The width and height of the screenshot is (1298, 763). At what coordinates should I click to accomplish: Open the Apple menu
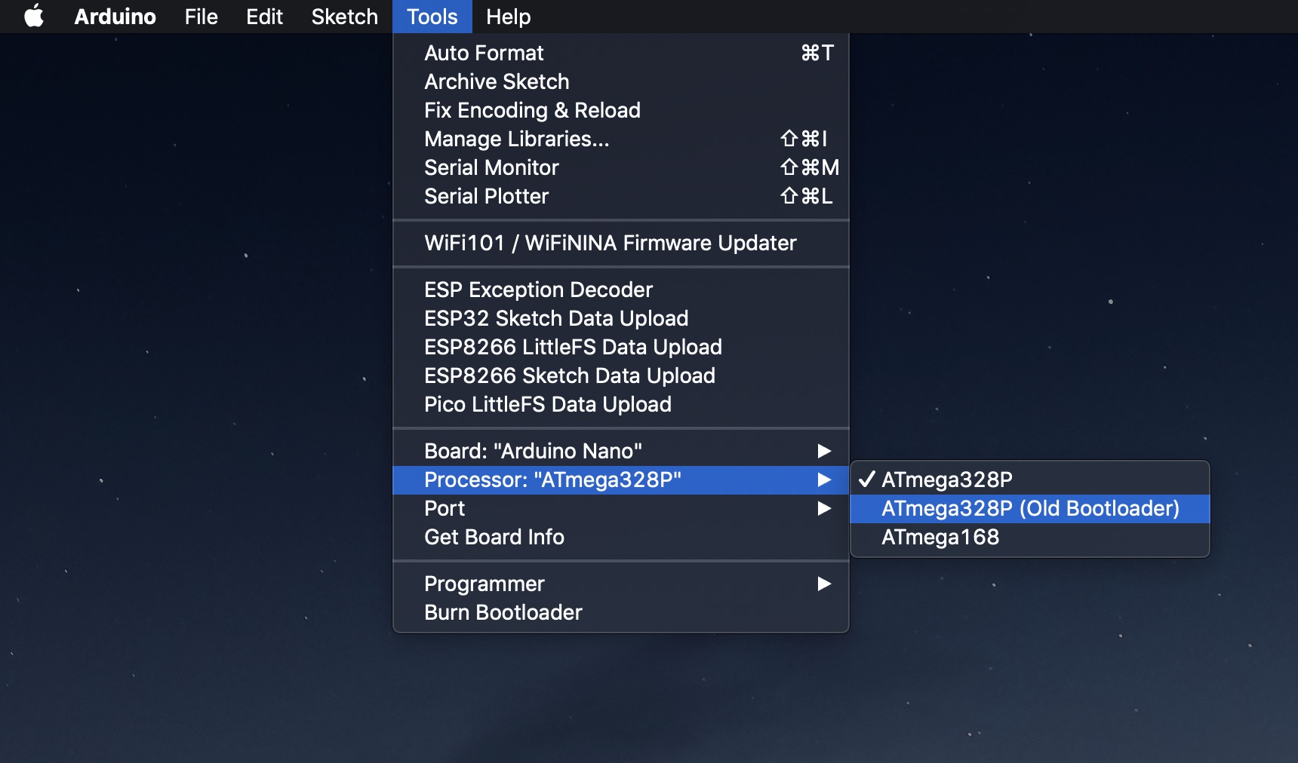click(34, 16)
